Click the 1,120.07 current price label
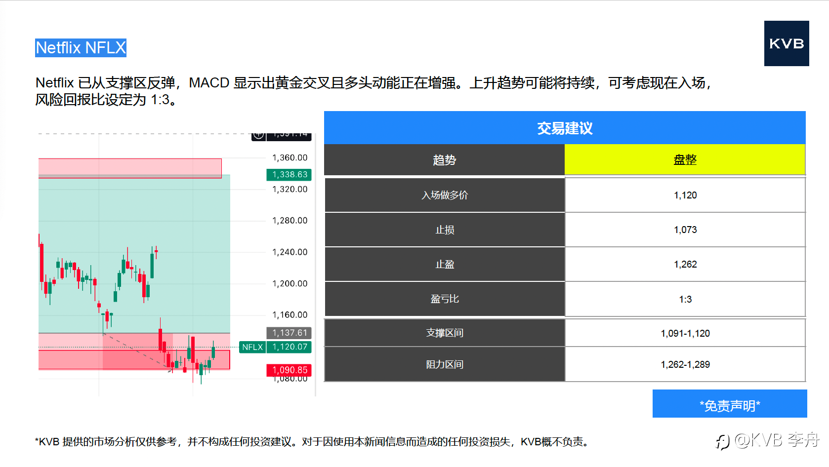The image size is (829, 467). click(x=290, y=347)
